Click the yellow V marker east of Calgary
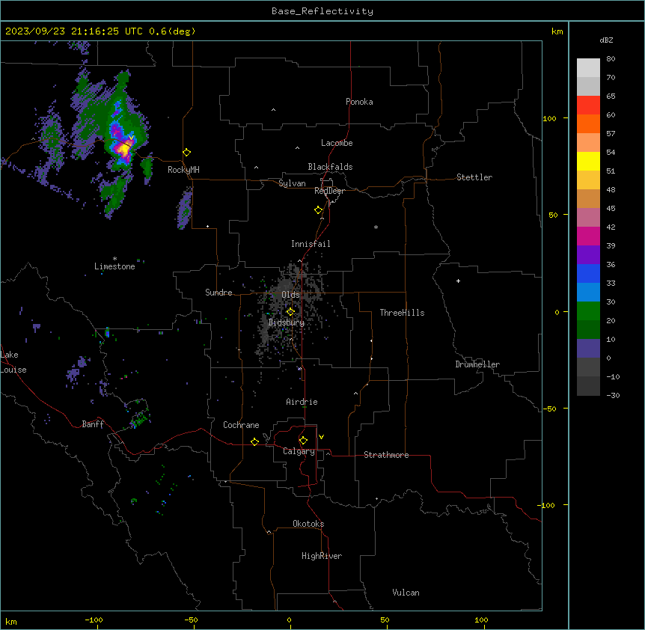The height and width of the screenshot is (630, 645). click(x=321, y=437)
